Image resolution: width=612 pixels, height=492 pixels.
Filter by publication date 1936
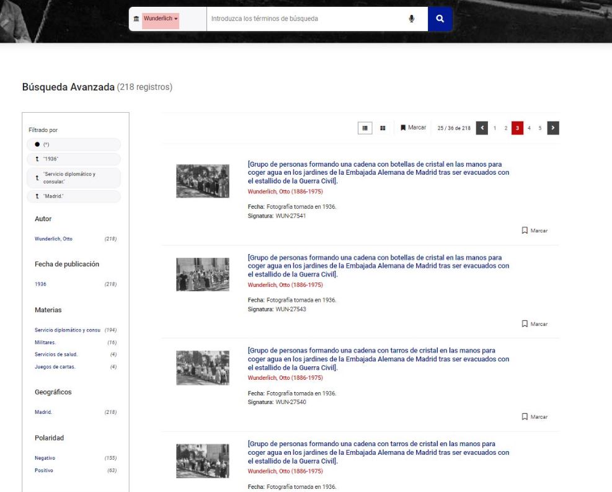tap(40, 284)
